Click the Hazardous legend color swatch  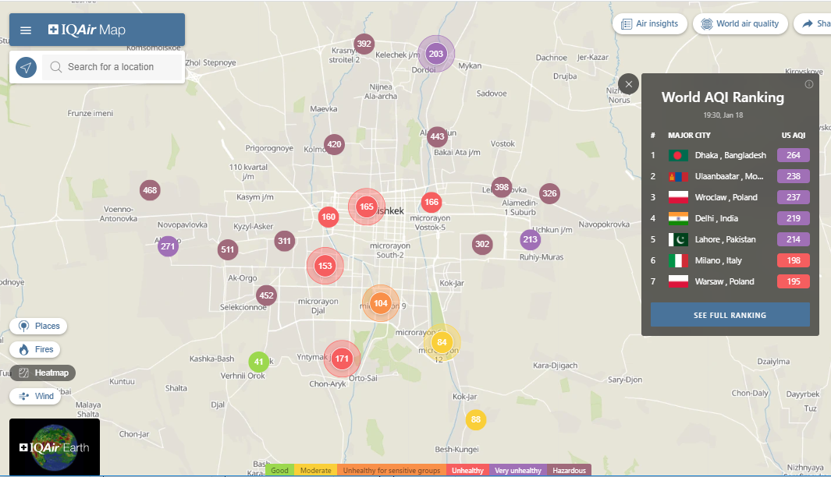(569, 471)
